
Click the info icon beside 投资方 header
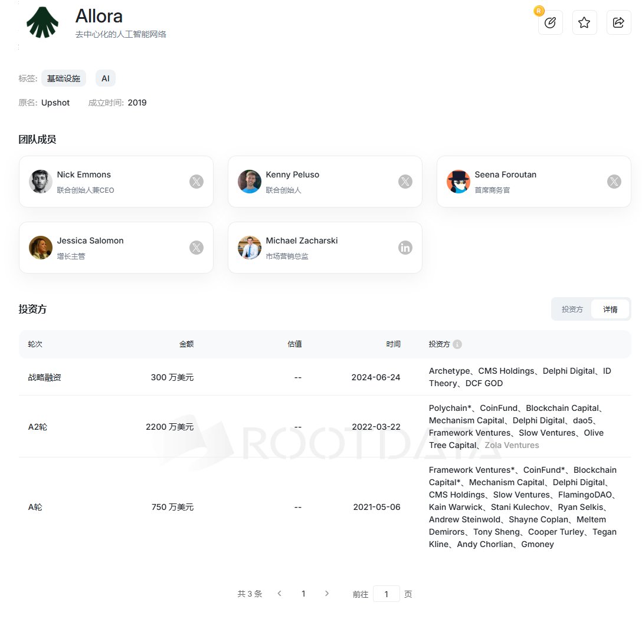point(457,344)
